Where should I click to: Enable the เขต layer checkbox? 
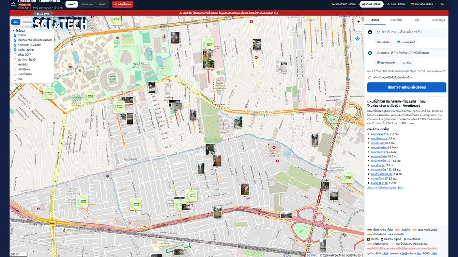click(x=15, y=79)
